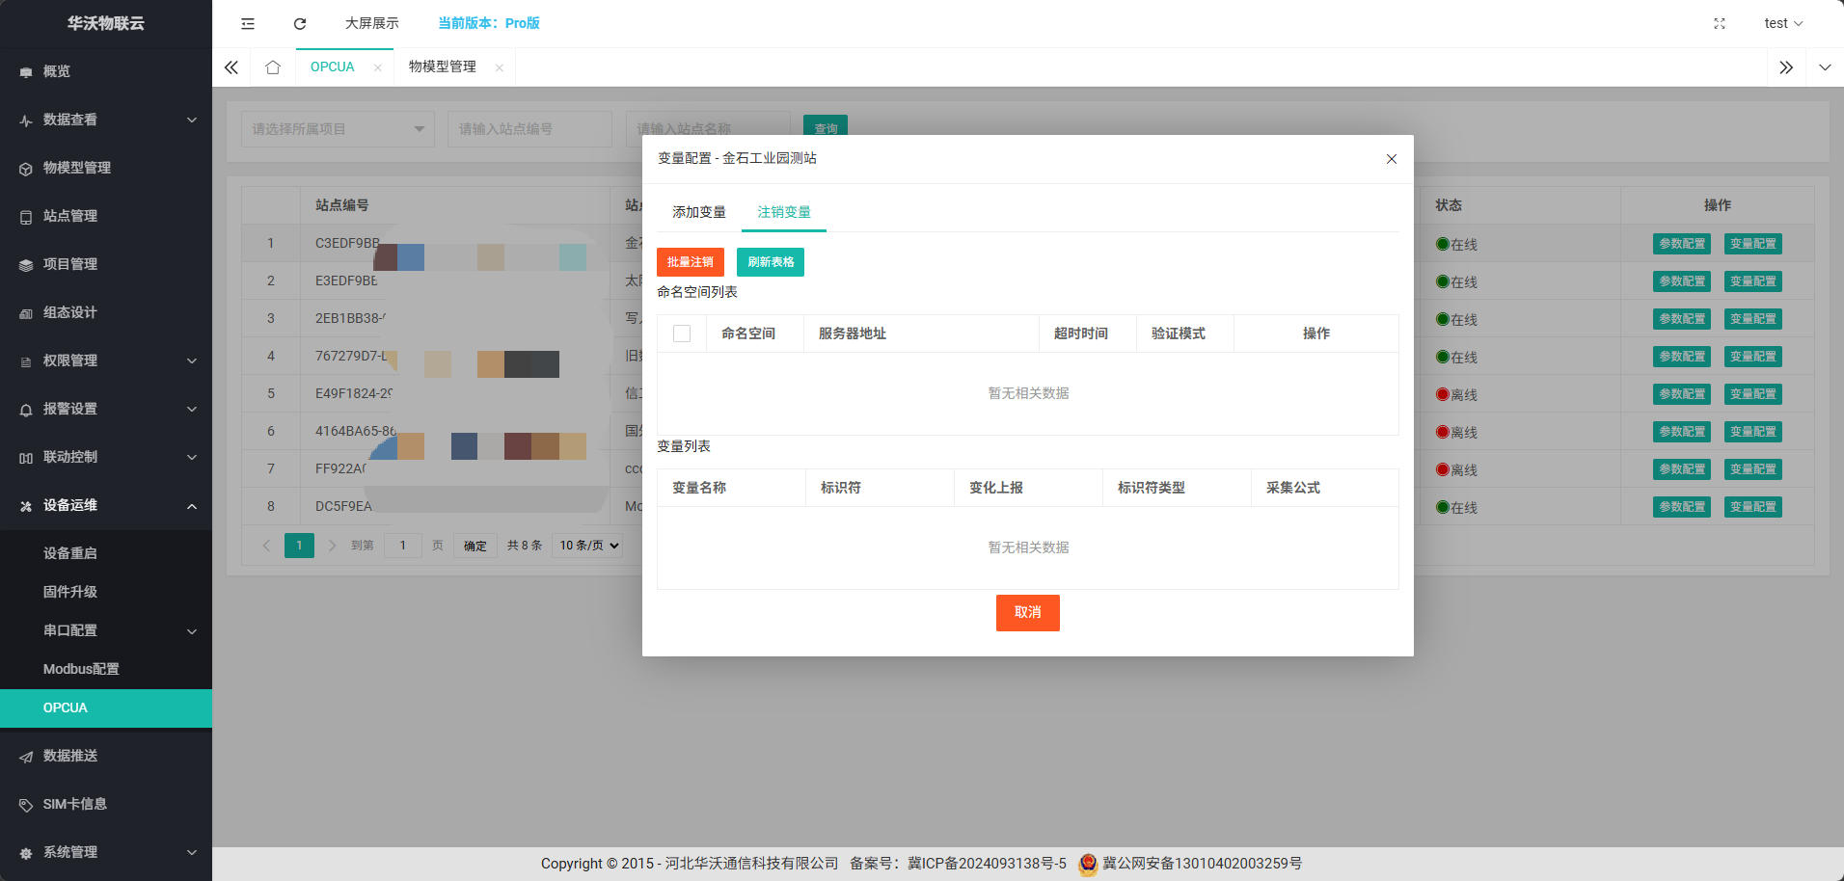This screenshot has width=1844, height=881.
Task: Click the sidebar collapse menu icon
Action: [x=248, y=23]
